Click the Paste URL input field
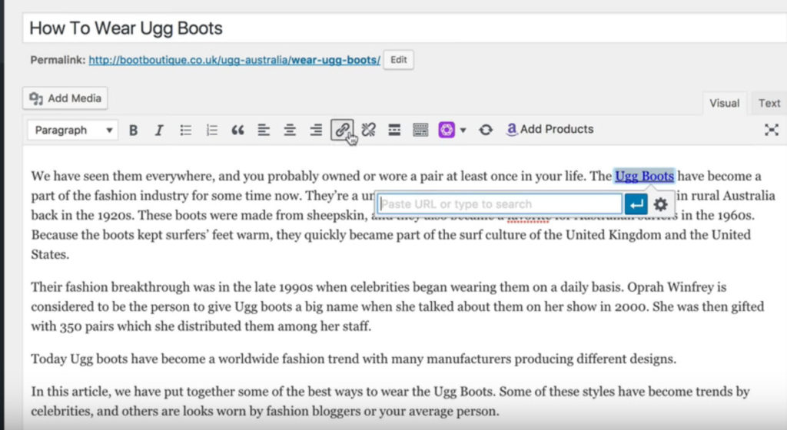787x430 pixels. coord(500,204)
